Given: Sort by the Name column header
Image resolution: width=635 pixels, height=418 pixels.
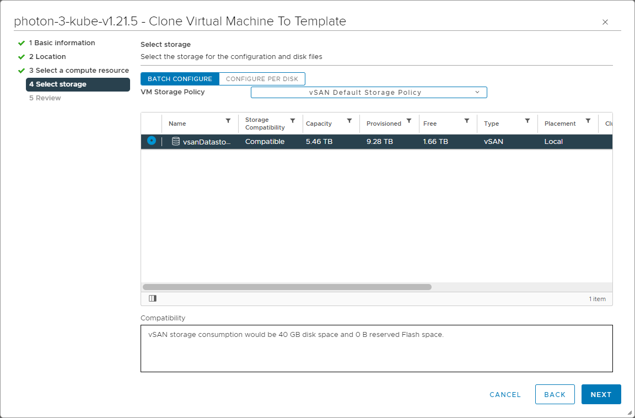Looking at the screenshot, I should [x=177, y=124].
